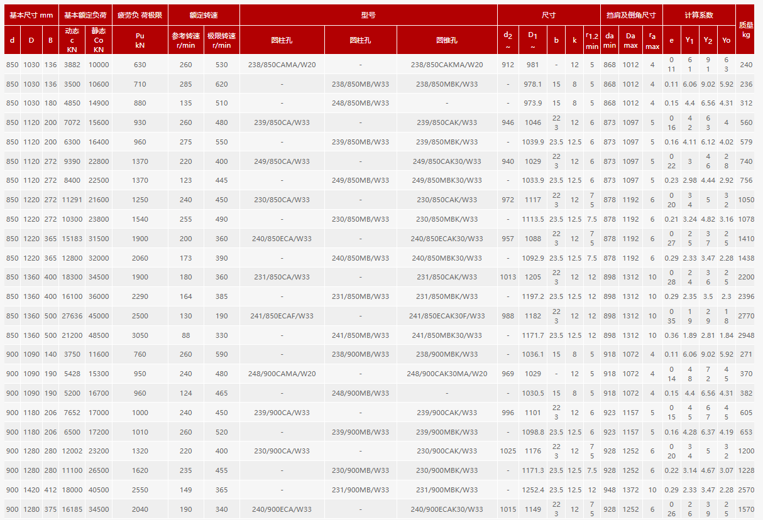Click the 基本尺寸 mm column header
Image resolution: width=763 pixels, height=520 pixels.
coord(31,14)
